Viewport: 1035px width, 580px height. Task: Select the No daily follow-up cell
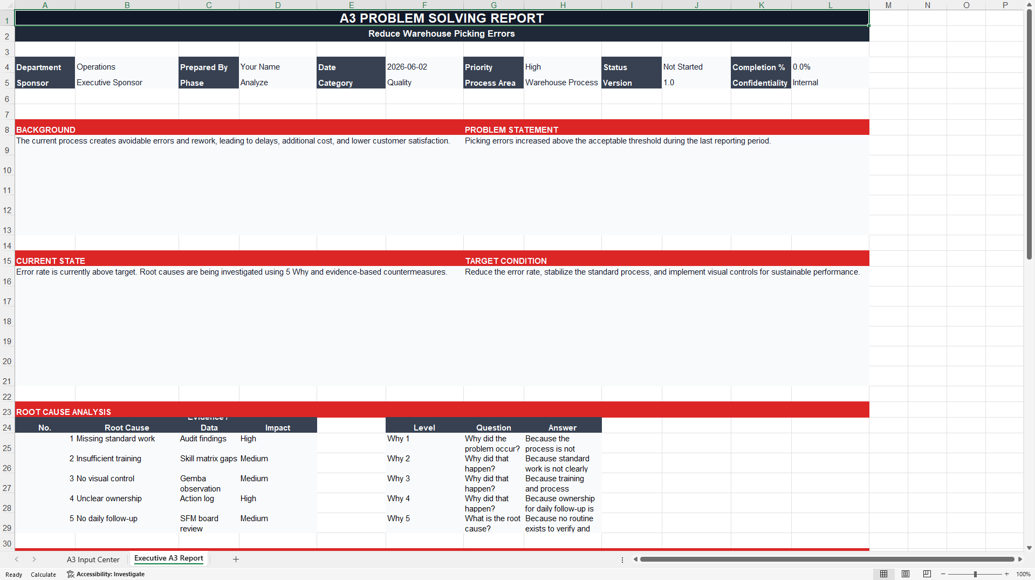tap(127, 523)
